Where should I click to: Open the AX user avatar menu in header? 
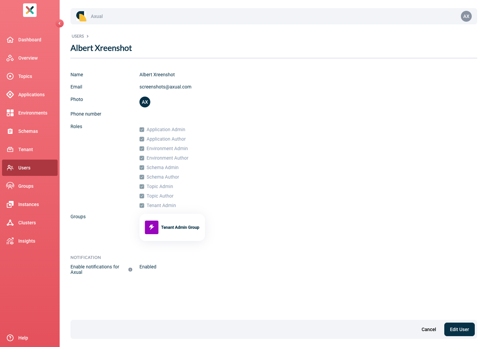(466, 16)
